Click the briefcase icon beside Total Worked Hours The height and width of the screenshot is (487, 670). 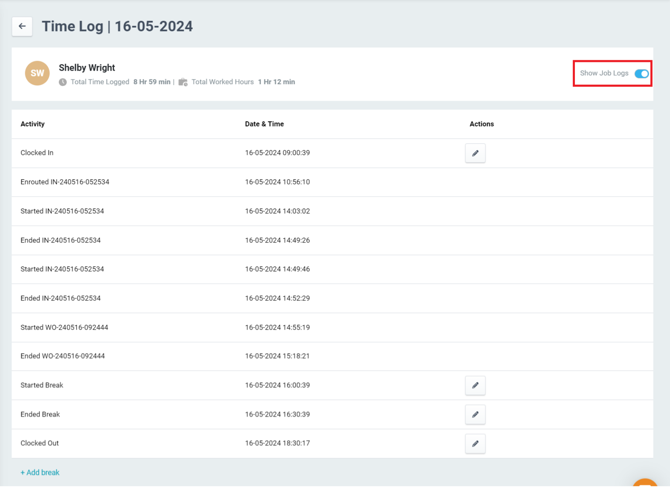click(183, 82)
